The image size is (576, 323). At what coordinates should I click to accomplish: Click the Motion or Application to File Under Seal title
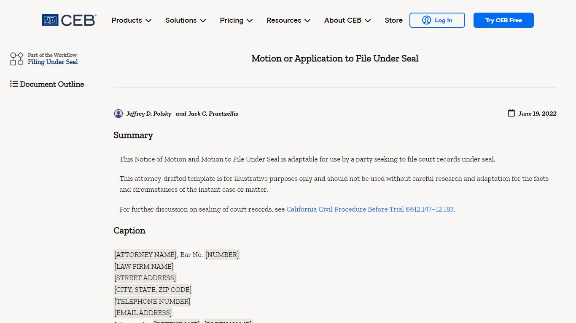[335, 58]
